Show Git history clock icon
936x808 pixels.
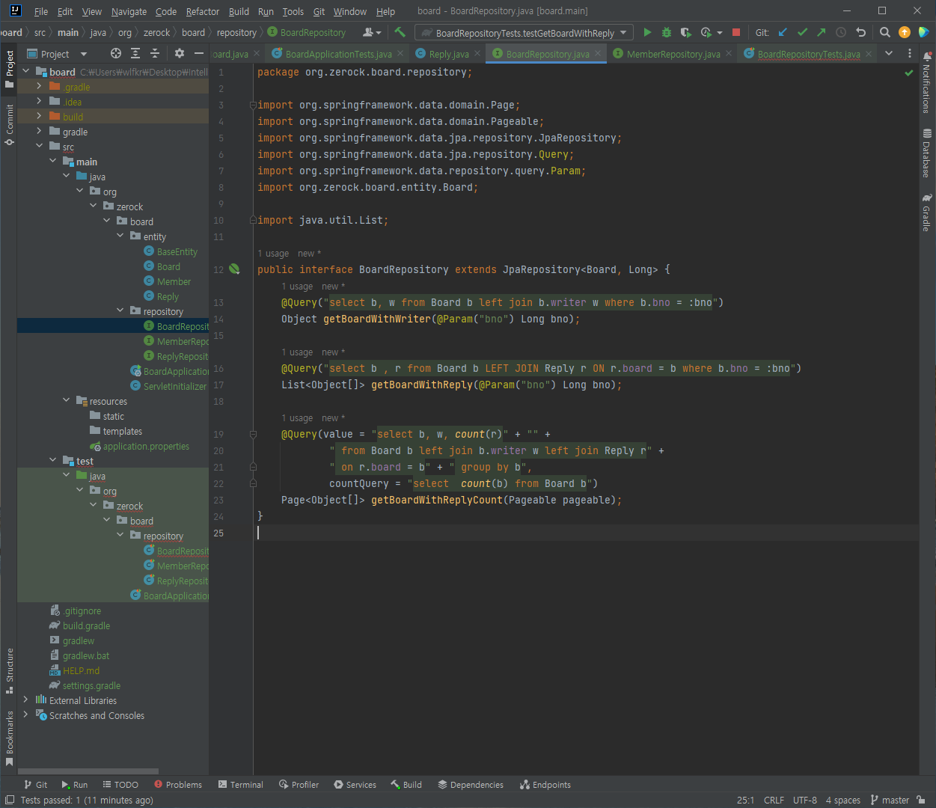(841, 32)
